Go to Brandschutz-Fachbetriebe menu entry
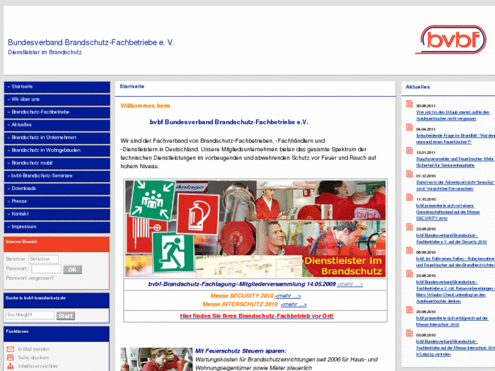 point(57,112)
